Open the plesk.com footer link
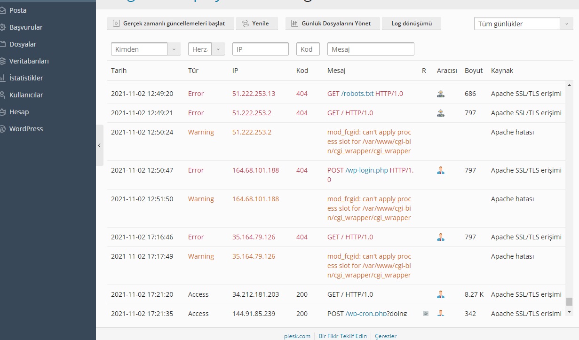The height and width of the screenshot is (340, 579). (x=297, y=336)
